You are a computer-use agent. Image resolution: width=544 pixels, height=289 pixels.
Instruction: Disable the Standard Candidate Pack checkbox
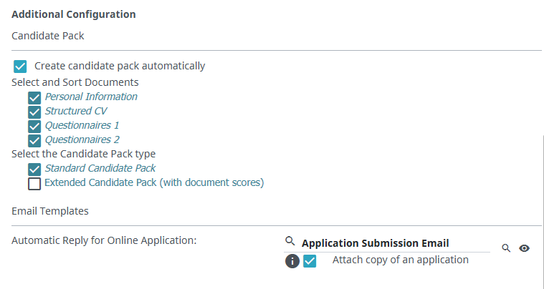coord(34,169)
